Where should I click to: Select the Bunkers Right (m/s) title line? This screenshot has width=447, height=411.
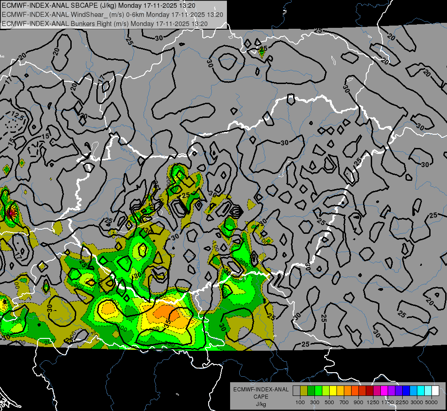(x=105, y=24)
